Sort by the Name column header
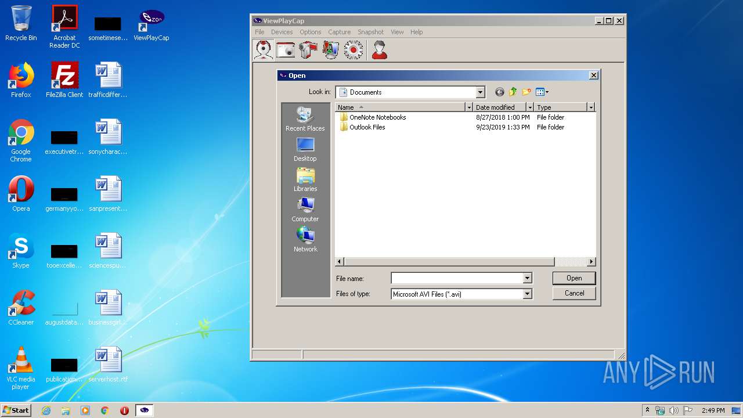This screenshot has height=418, width=743. [x=401, y=107]
